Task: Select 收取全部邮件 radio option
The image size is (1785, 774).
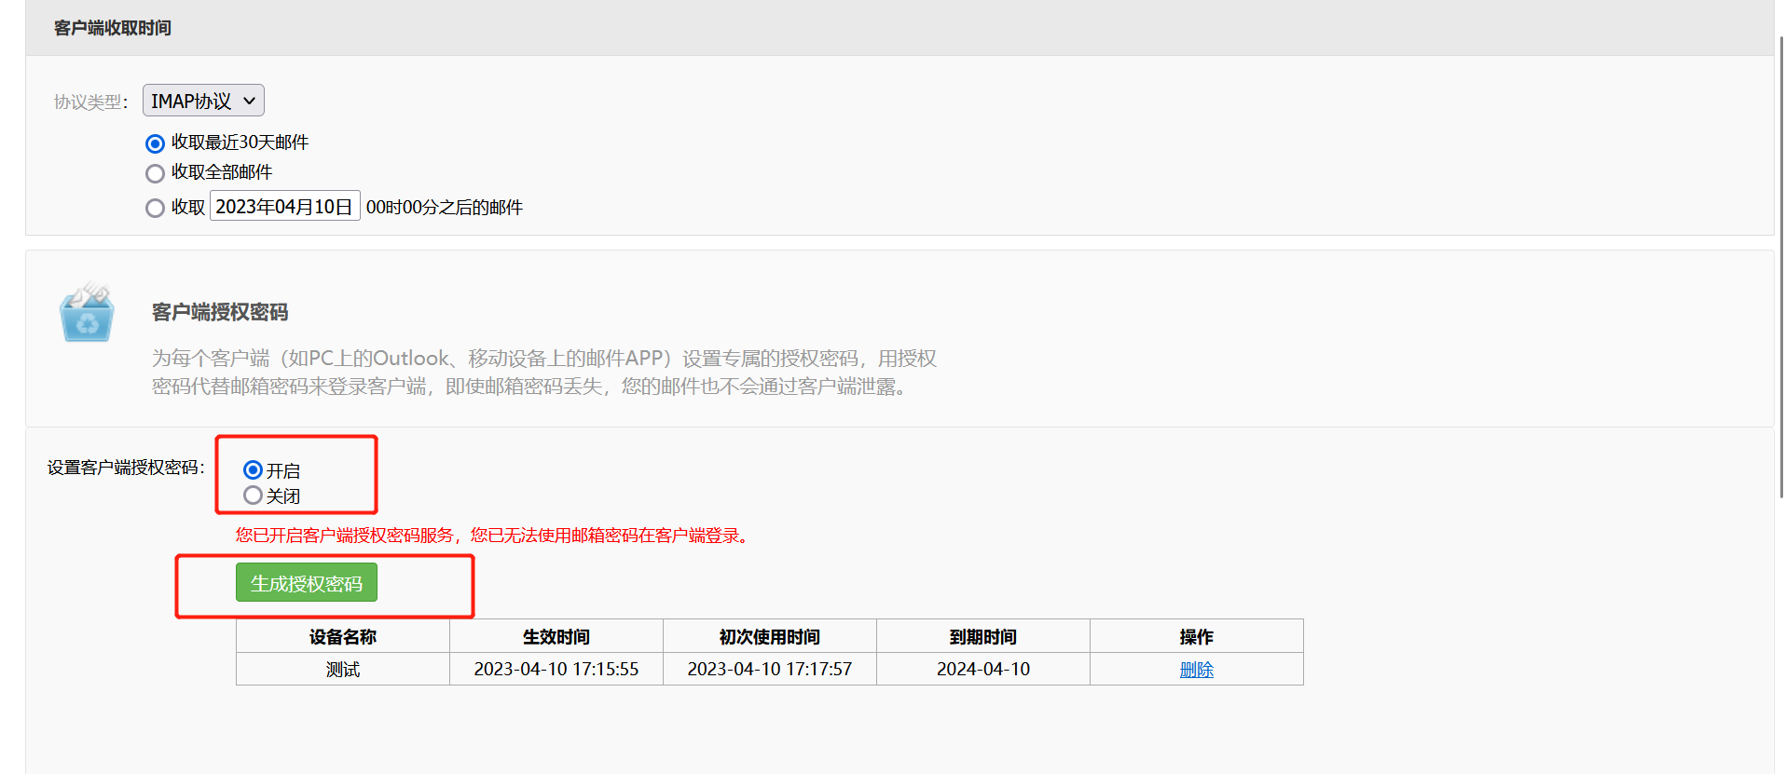Action: point(156,173)
